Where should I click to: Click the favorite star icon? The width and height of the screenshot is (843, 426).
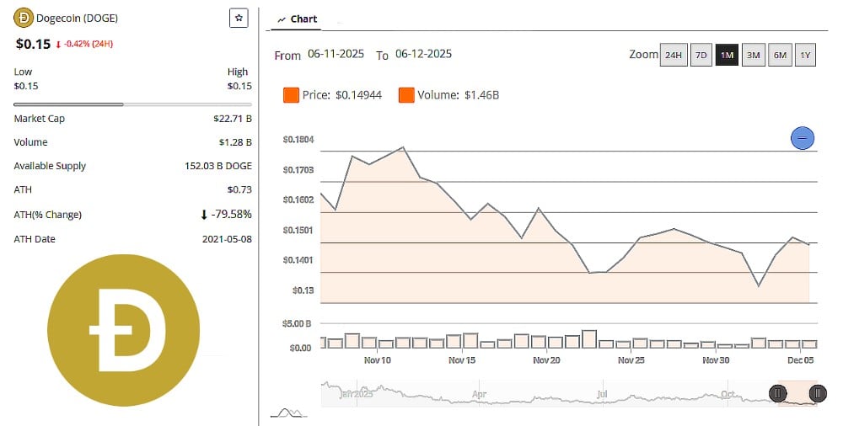point(239,18)
